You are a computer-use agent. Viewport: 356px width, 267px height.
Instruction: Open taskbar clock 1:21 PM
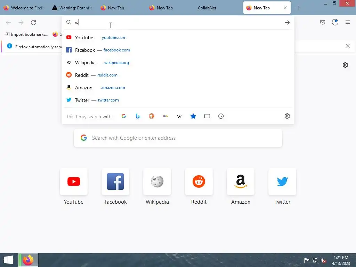pos(341,260)
